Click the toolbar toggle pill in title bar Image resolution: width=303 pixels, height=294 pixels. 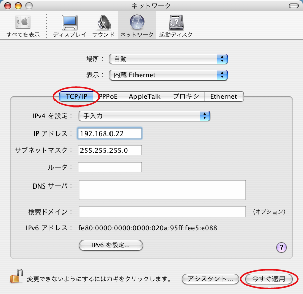pos(294,6)
